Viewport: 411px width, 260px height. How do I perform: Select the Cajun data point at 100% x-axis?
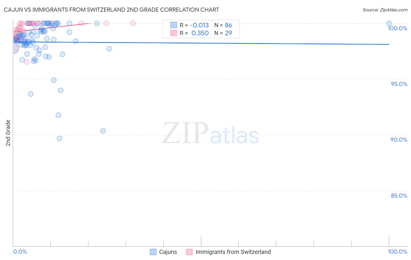pos(389,23)
